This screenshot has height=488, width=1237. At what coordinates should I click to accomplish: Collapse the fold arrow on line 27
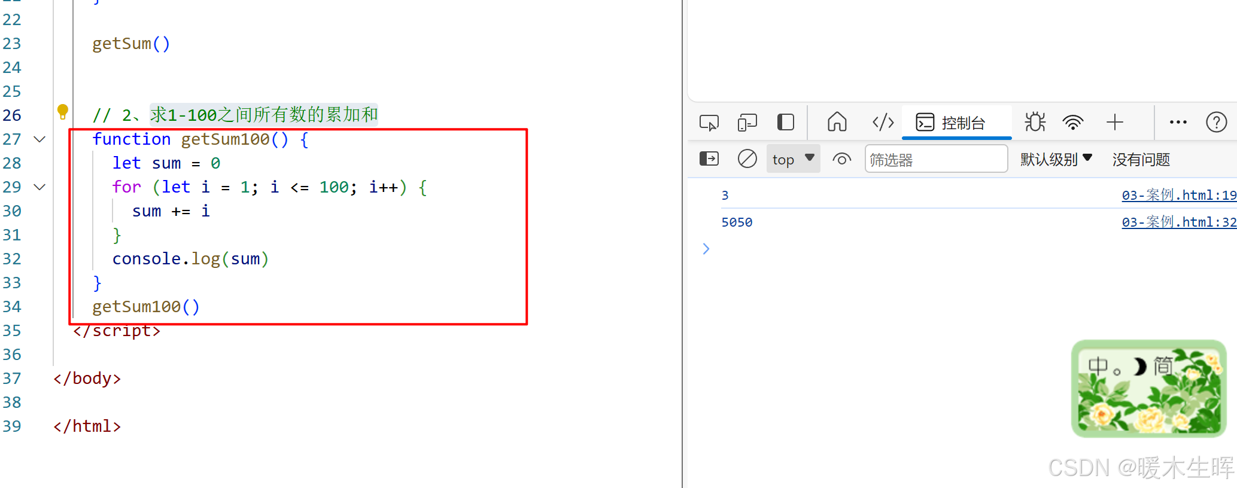click(x=39, y=139)
